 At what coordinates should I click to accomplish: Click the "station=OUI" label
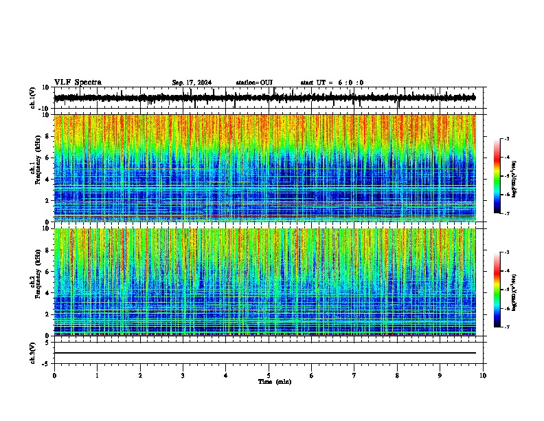pos(254,83)
